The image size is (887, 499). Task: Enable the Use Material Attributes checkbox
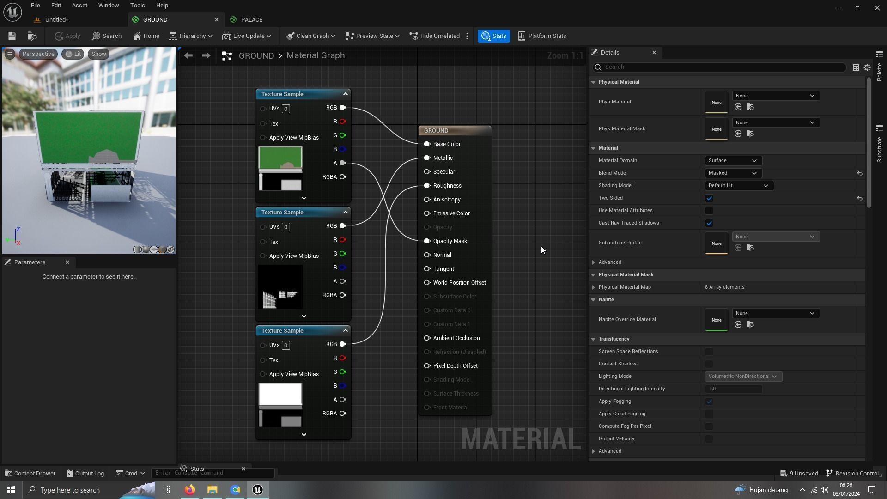pos(709,211)
